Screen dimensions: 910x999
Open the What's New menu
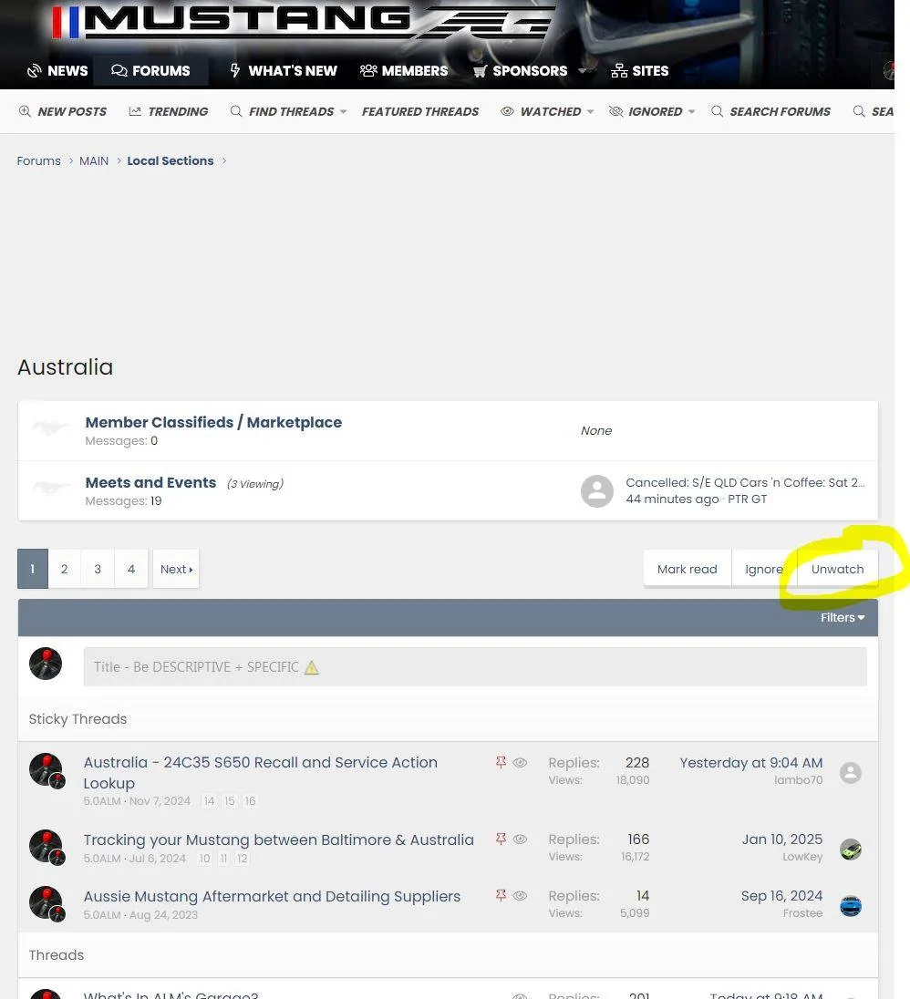point(284,71)
